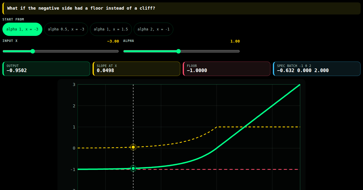Click the "ALPHA" slider label
The image size is (363, 190).
[x=129, y=41]
